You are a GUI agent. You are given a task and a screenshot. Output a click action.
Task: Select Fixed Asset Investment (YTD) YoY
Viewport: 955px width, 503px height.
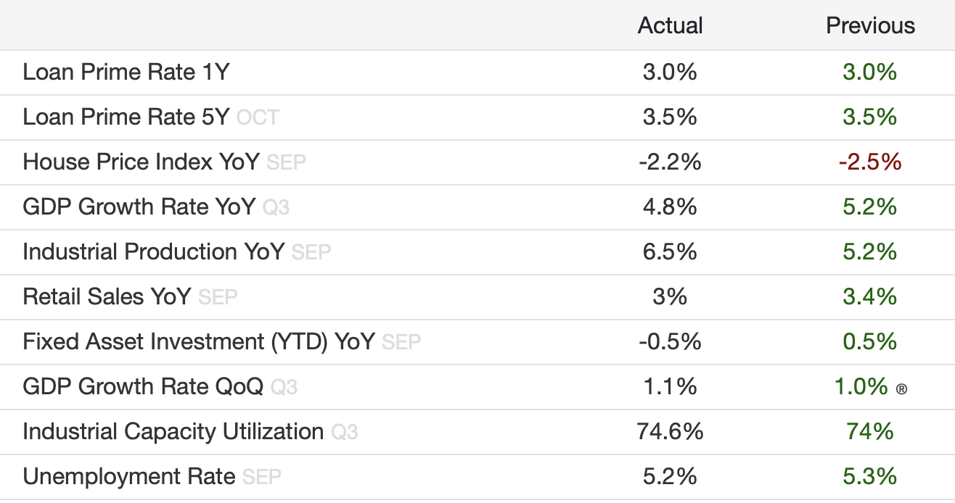click(198, 341)
